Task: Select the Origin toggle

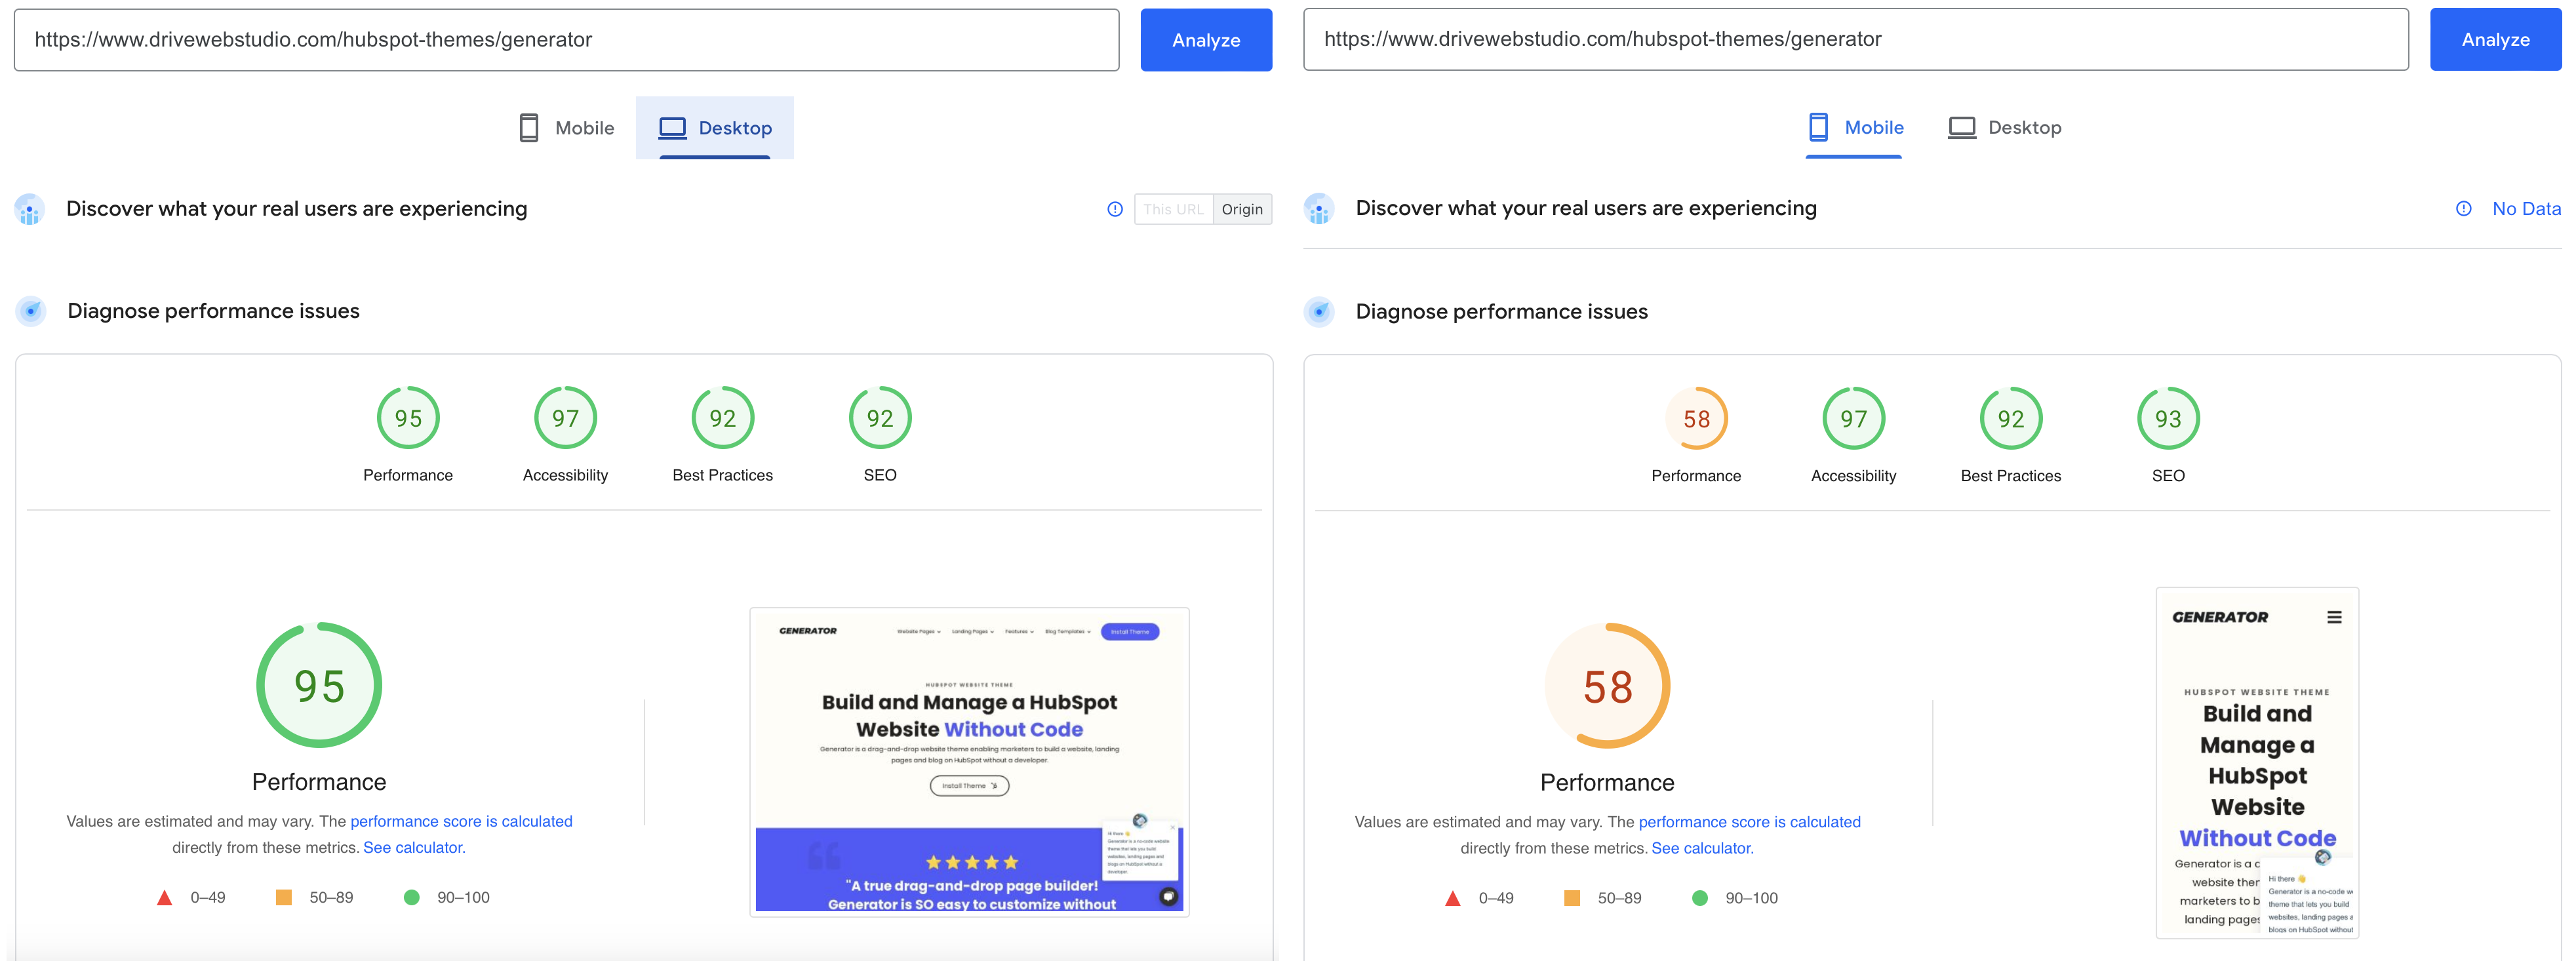Action: (1242, 209)
